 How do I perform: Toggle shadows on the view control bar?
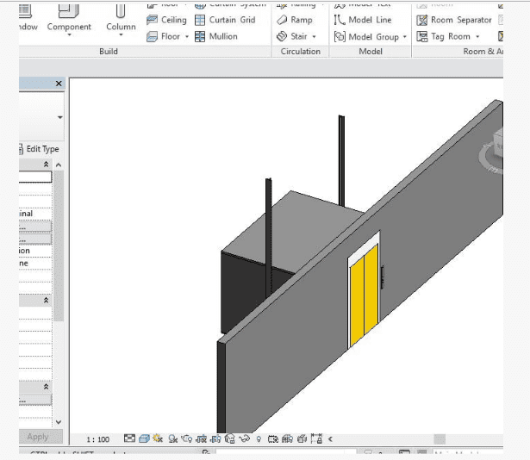coord(173,439)
